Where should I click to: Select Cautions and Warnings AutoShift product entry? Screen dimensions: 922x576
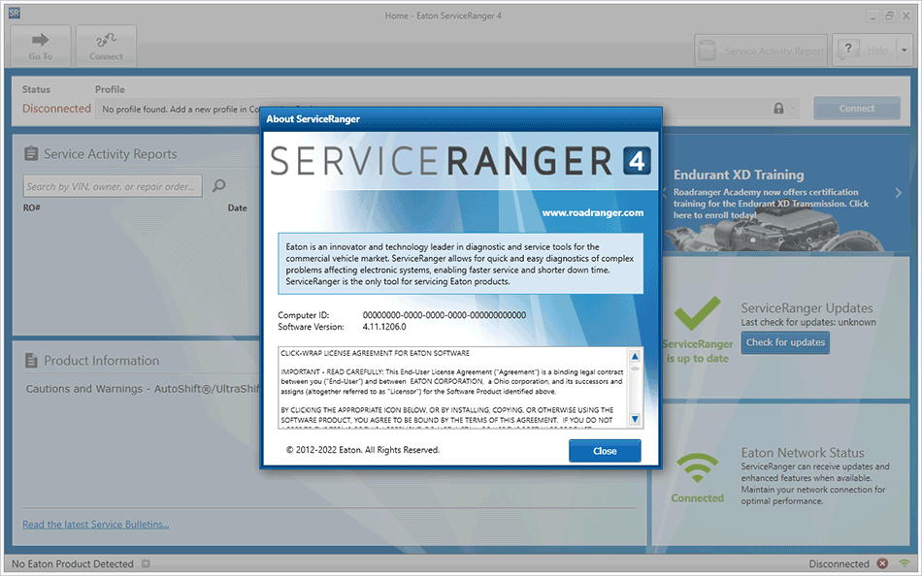coord(143,389)
